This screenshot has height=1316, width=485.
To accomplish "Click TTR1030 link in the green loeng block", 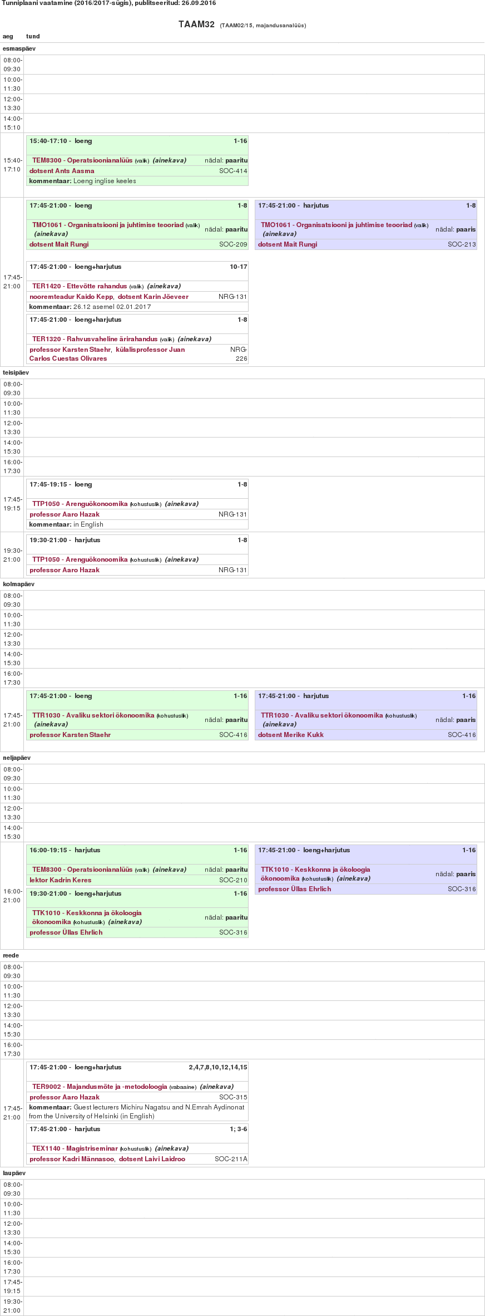I will point(93,715).
